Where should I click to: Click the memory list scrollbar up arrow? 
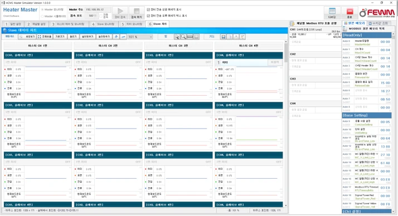coord(394,34)
